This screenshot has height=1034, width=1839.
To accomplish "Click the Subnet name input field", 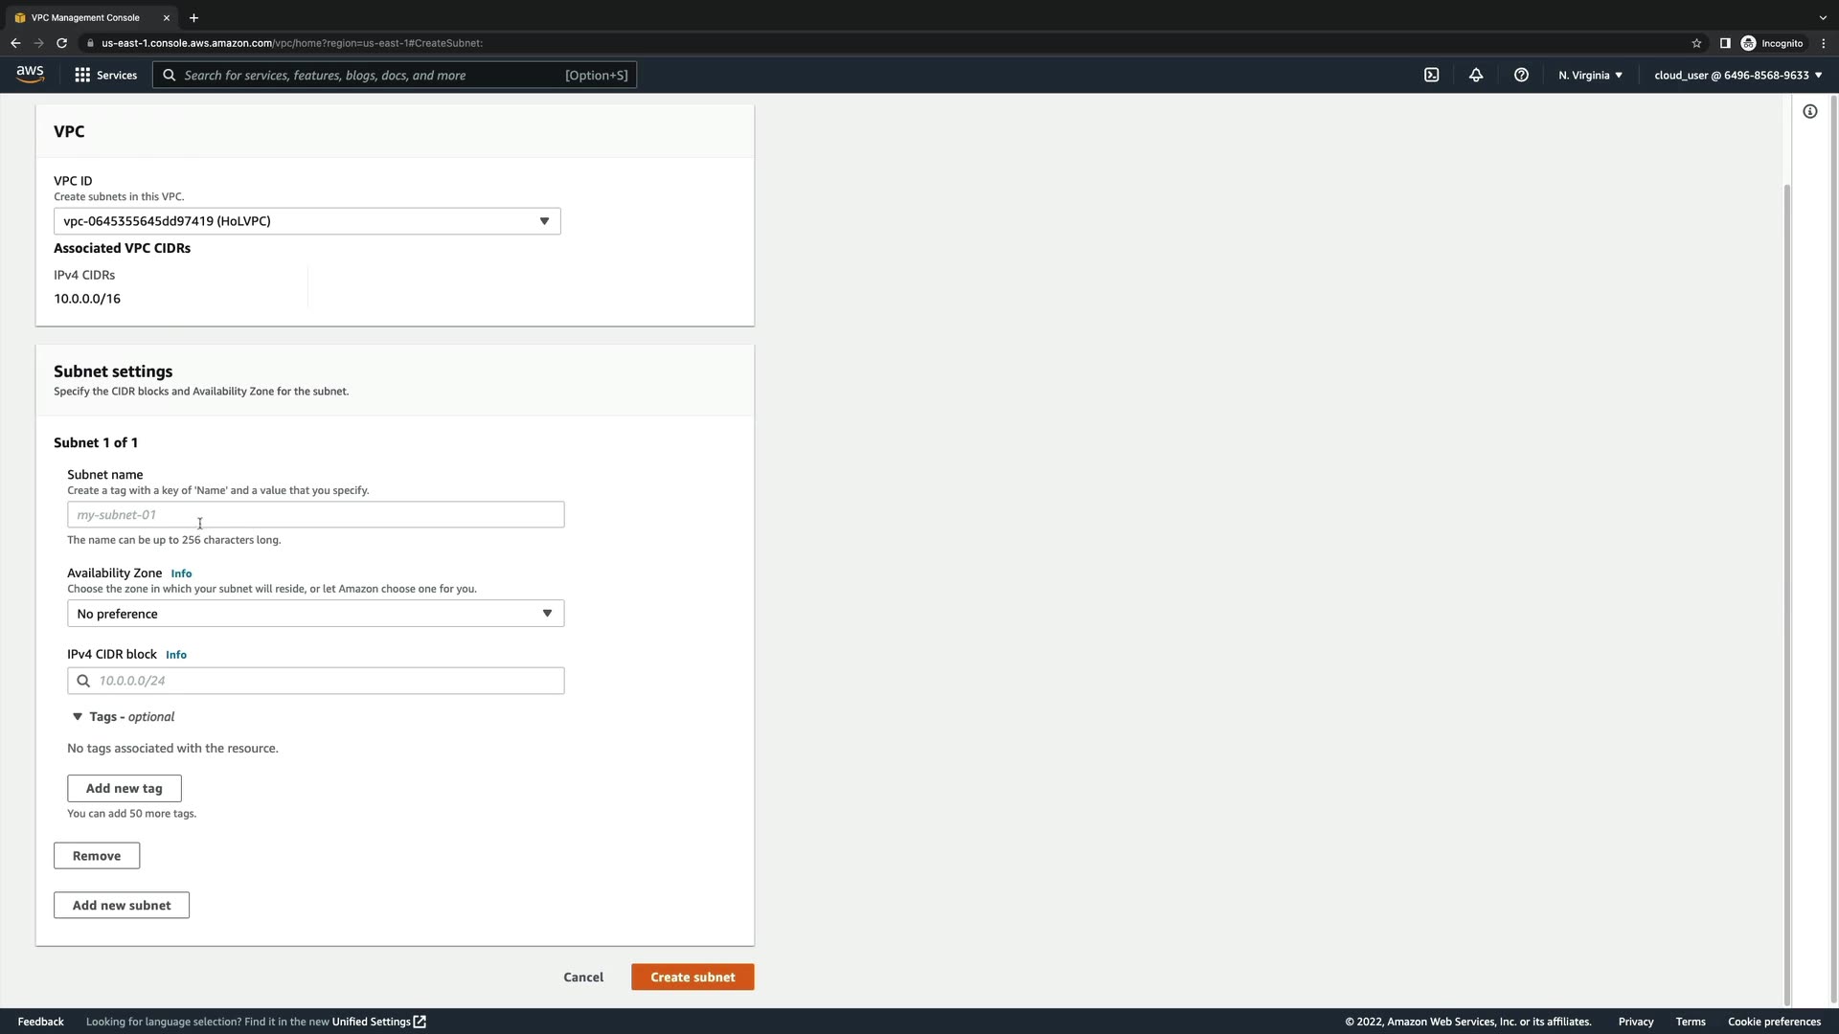I will pyautogui.click(x=315, y=515).
